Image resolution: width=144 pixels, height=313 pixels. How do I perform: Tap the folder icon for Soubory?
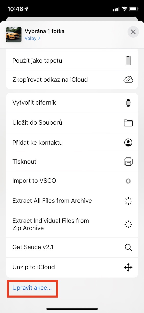tap(128, 123)
